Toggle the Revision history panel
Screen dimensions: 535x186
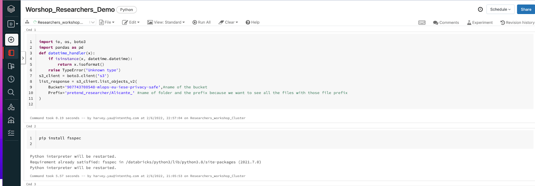[517, 23]
